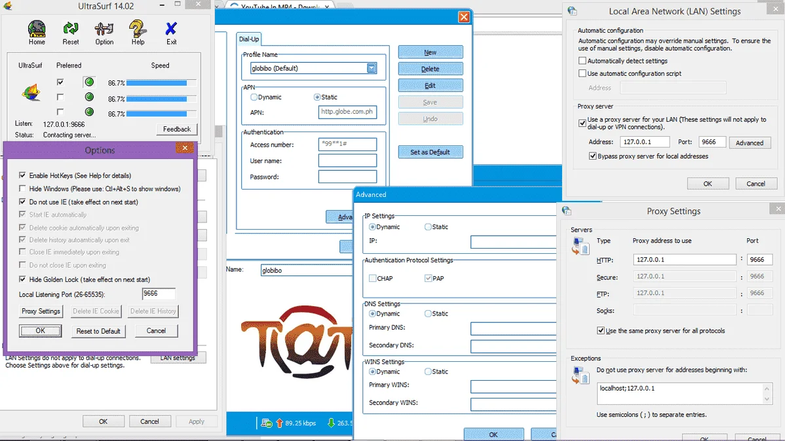
Task: Click the UltraSurf Home icon
Action: point(37,29)
